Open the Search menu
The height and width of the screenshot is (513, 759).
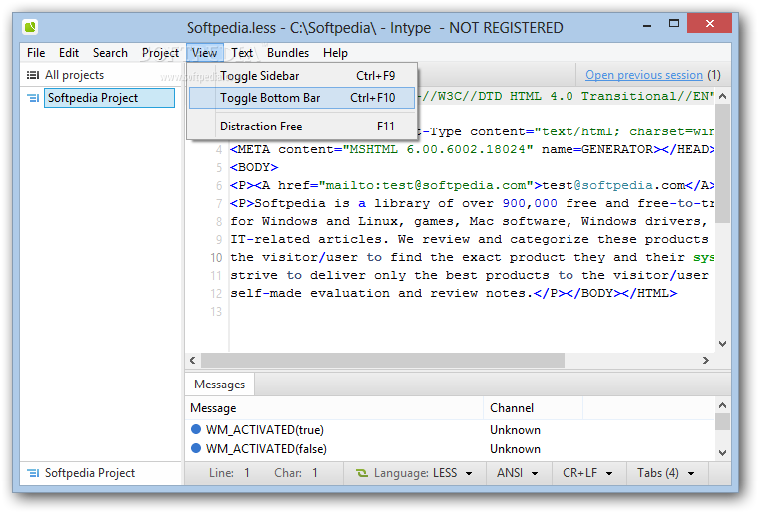coord(110,53)
